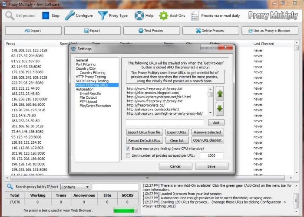Click the Test Proxies button
The height and width of the screenshot is (217, 304).
[152, 31]
